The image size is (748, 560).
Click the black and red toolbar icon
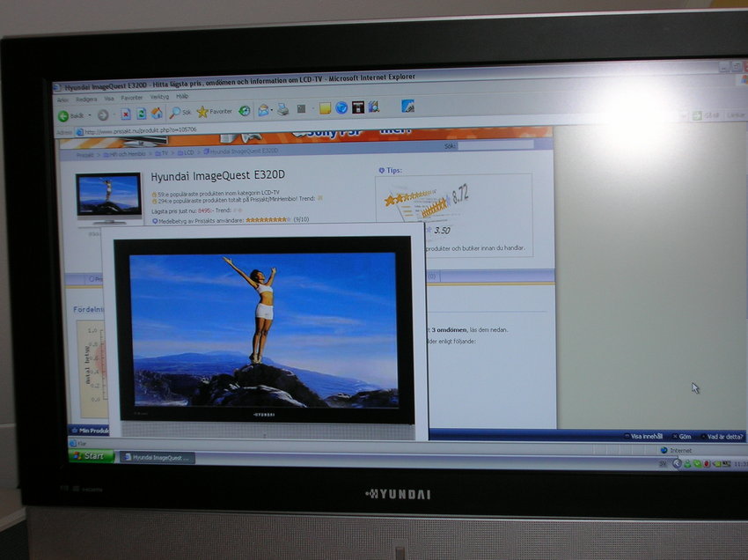[358, 107]
